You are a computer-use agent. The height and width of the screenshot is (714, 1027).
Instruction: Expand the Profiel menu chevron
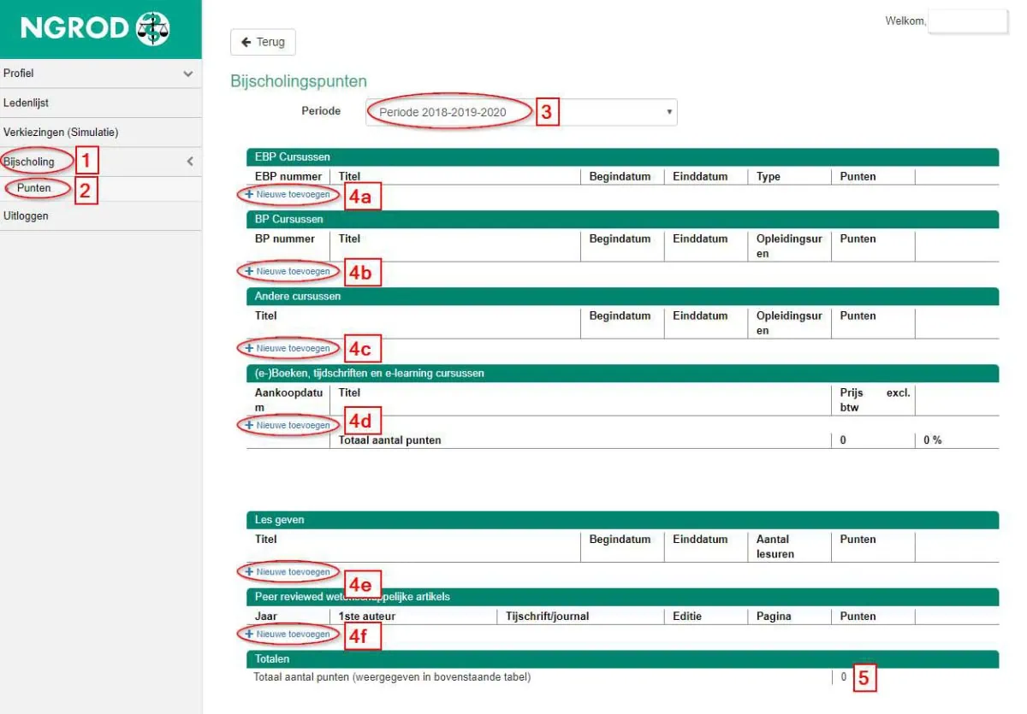coord(188,74)
